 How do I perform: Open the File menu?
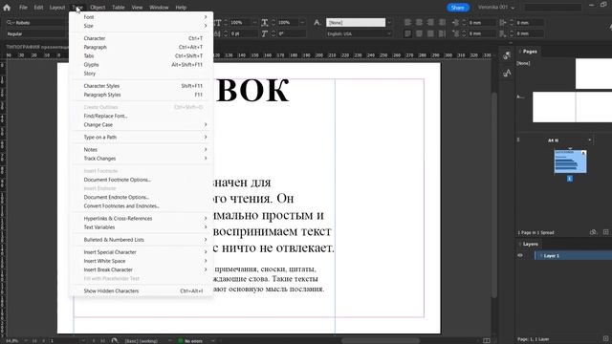coord(23,8)
